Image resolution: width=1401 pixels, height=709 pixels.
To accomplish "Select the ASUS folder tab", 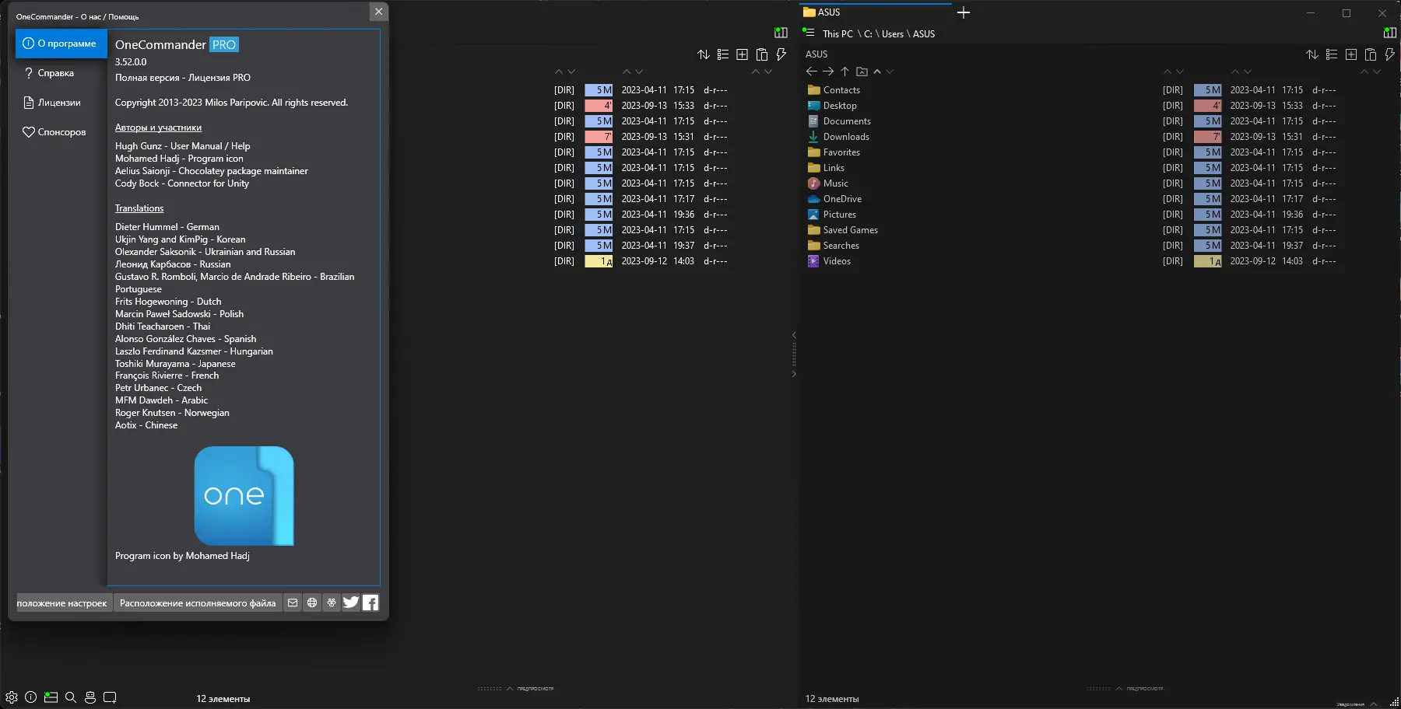I will [876, 12].
